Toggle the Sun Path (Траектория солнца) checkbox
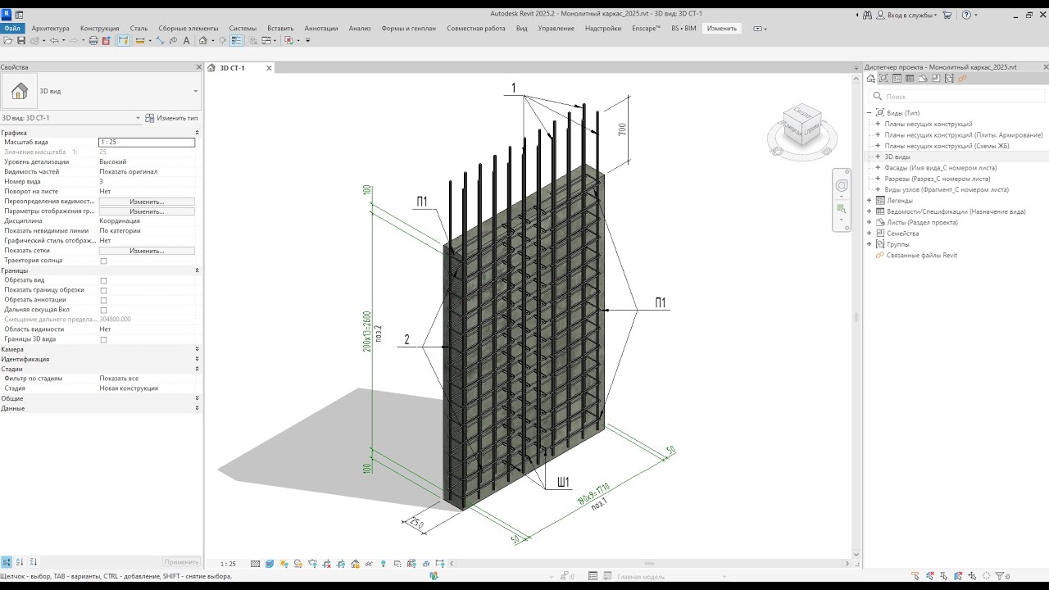The image size is (1049, 590). (103, 261)
